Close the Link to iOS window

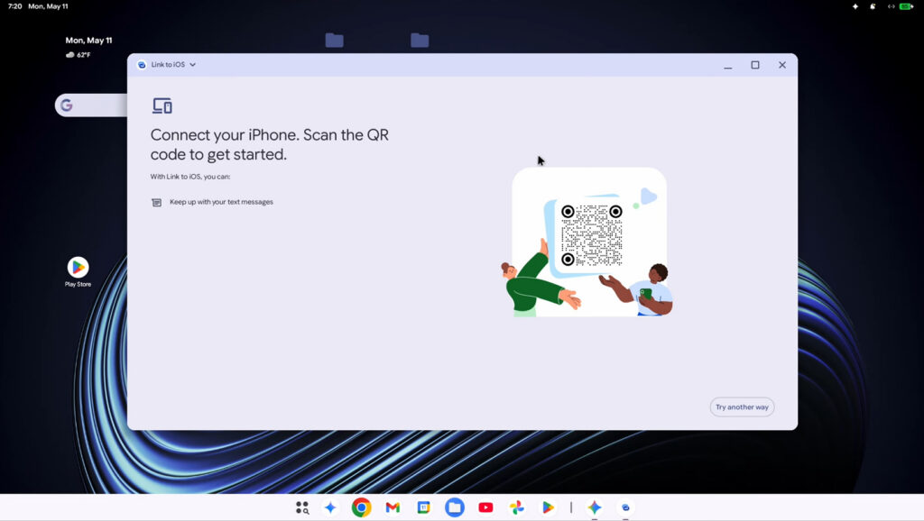[x=782, y=65]
